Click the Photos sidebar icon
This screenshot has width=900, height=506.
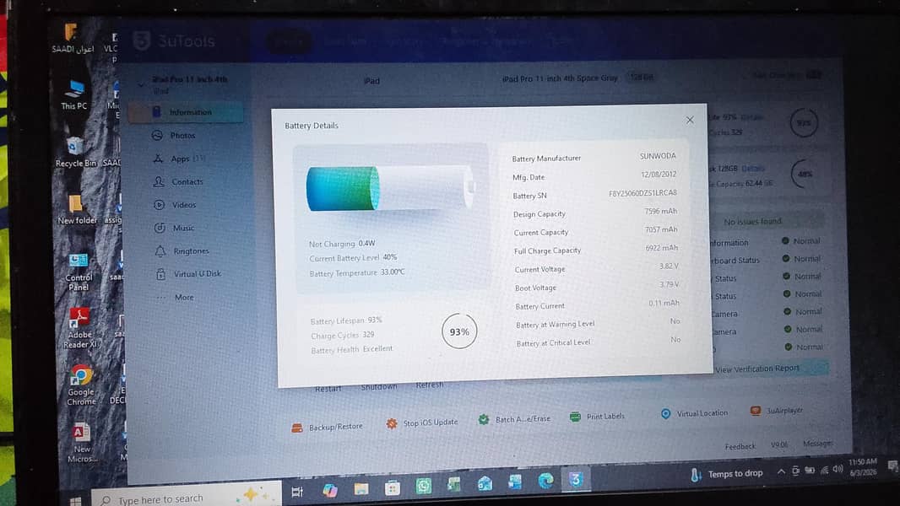(x=157, y=135)
